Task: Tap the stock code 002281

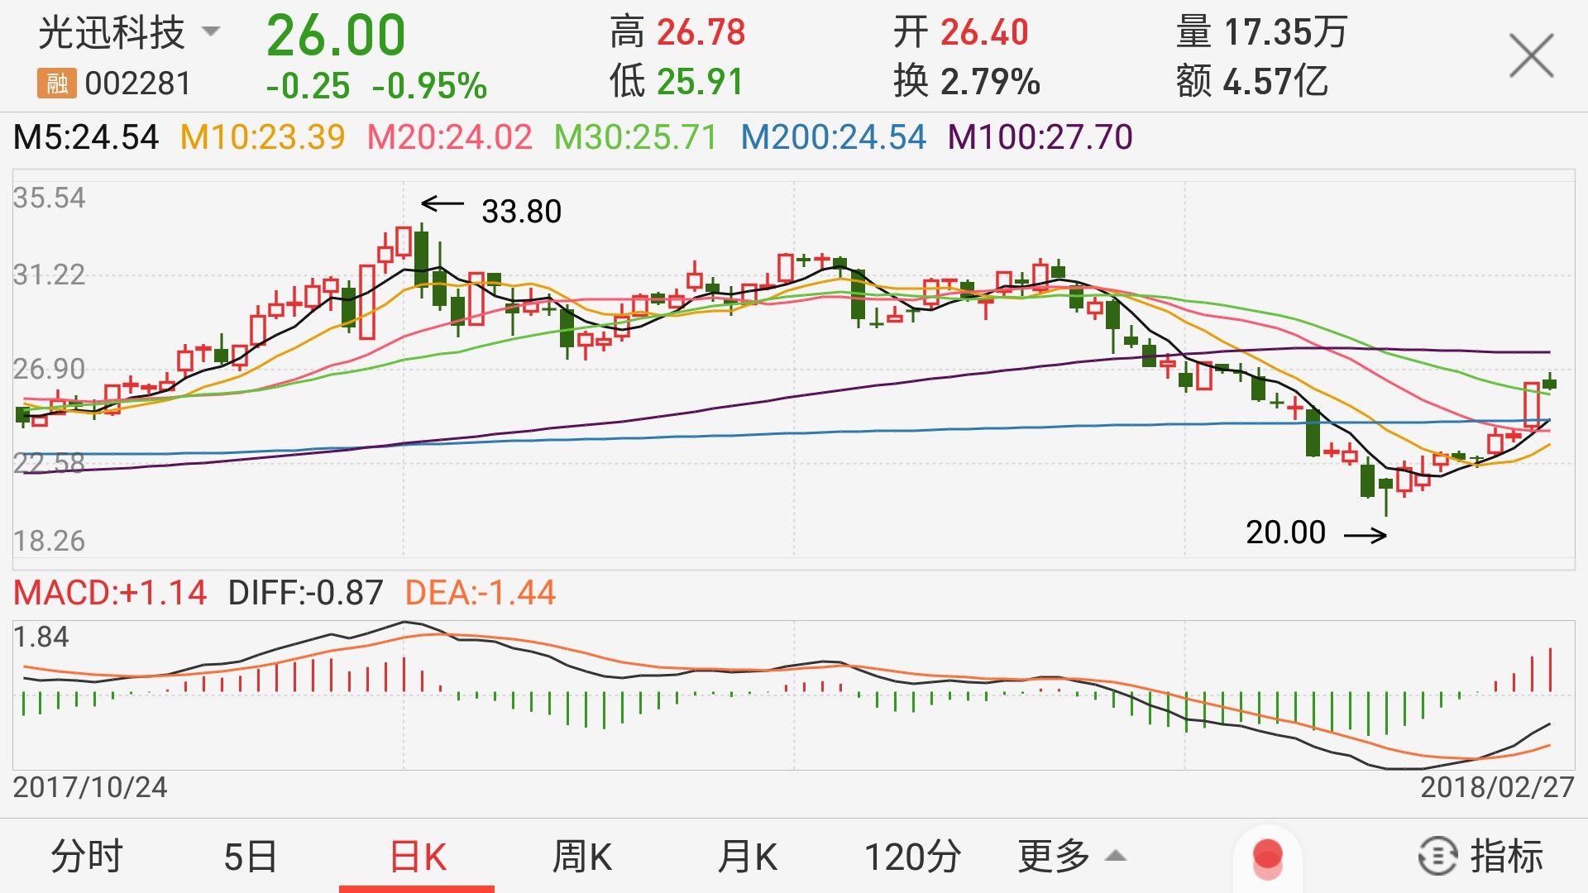Action: click(x=138, y=84)
